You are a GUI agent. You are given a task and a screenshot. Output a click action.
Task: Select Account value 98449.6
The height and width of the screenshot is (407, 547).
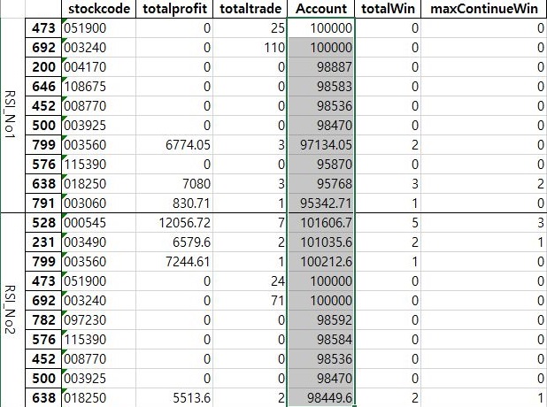[x=321, y=397]
